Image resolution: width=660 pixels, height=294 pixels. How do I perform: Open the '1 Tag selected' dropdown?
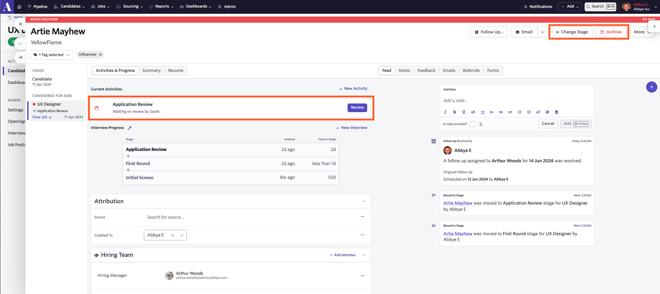(x=52, y=55)
